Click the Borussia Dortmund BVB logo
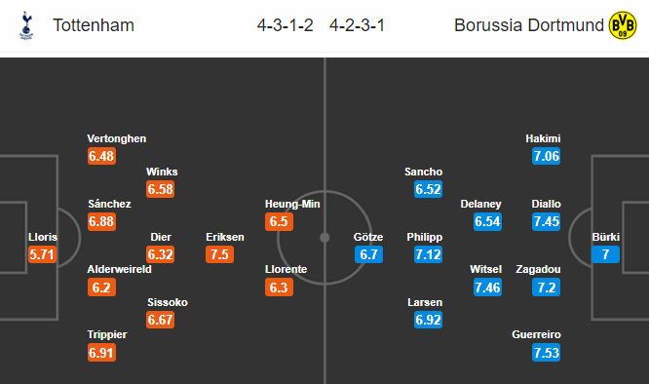649x384 pixels. tap(623, 25)
